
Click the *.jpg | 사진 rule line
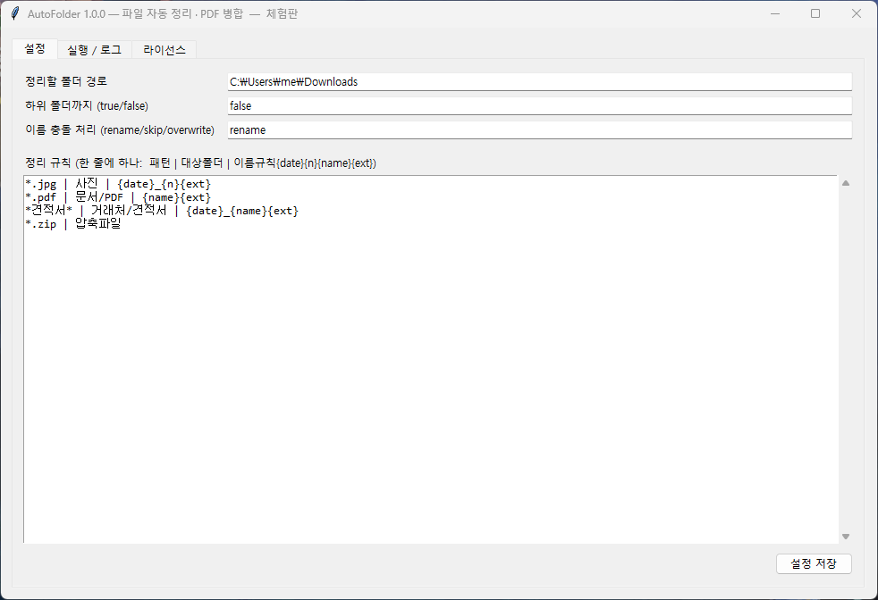tap(118, 183)
